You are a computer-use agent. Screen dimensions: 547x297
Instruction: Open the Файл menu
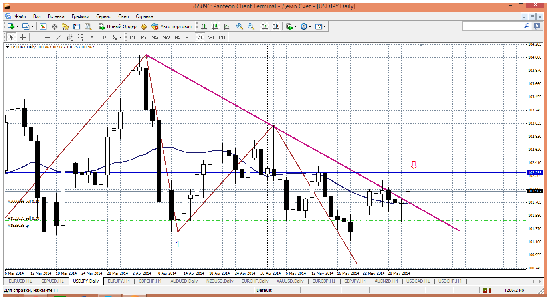point(20,16)
